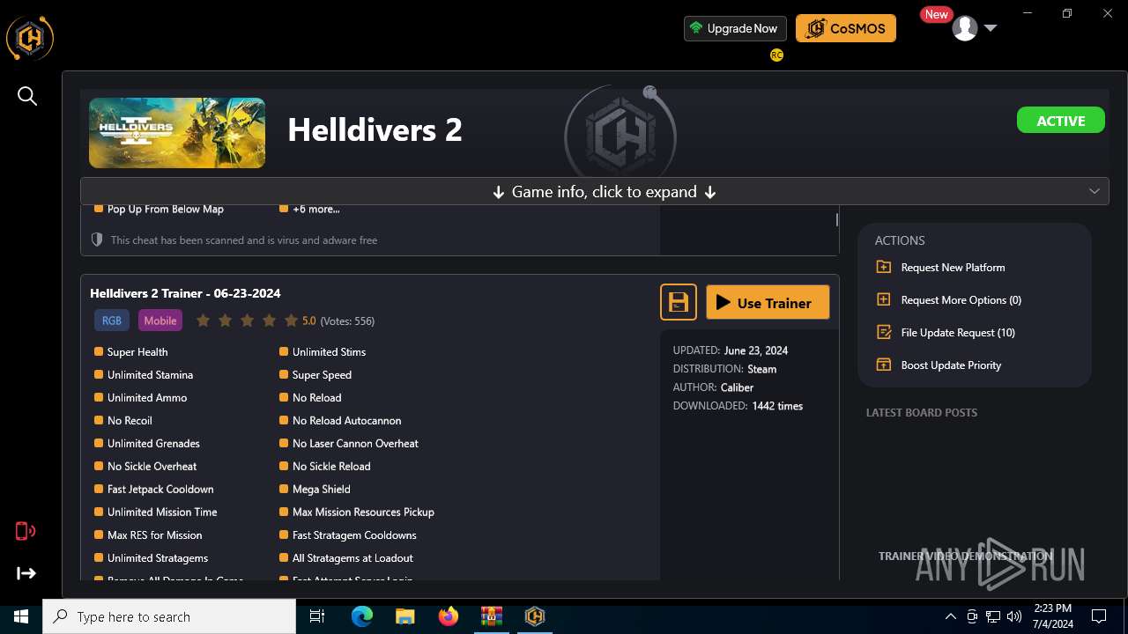Click the Pop Up From Below Map option
Image resolution: width=1128 pixels, height=634 pixels.
pyautogui.click(x=159, y=209)
